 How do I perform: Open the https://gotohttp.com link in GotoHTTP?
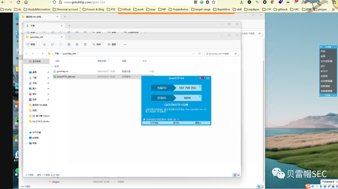194,109
